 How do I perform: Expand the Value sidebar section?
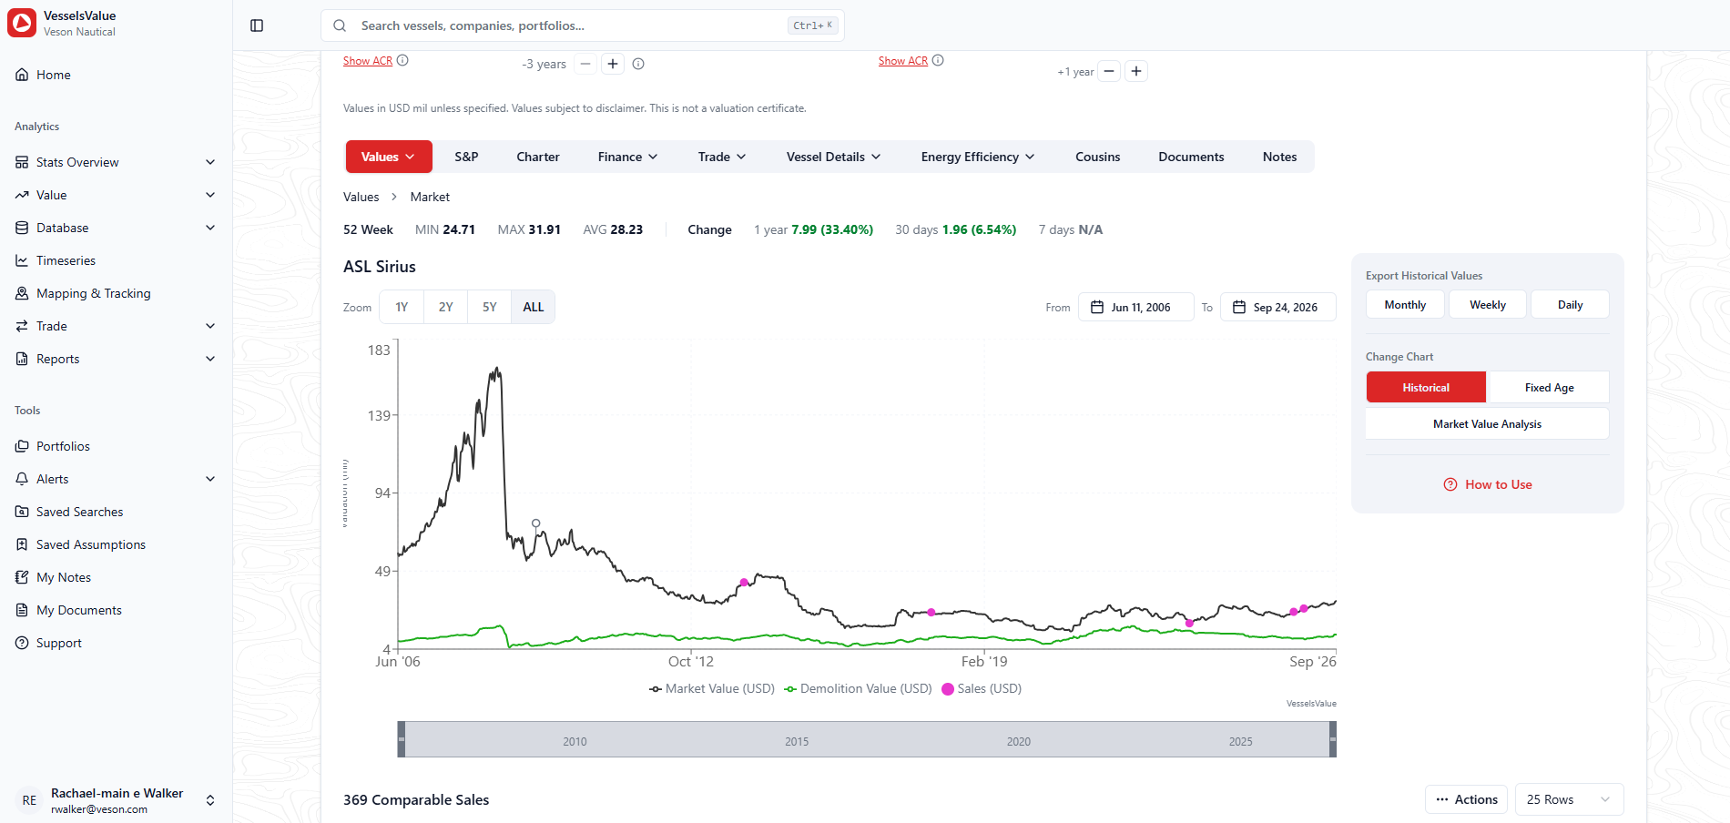click(117, 195)
